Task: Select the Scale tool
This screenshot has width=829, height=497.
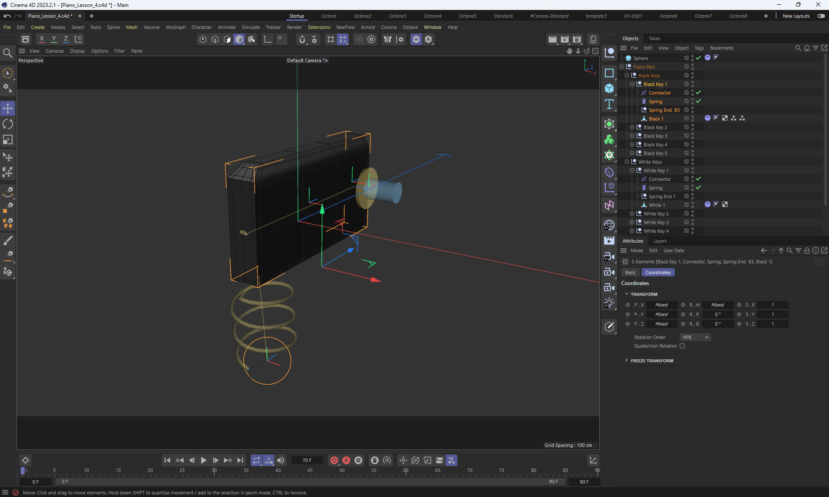Action: pyautogui.click(x=8, y=140)
